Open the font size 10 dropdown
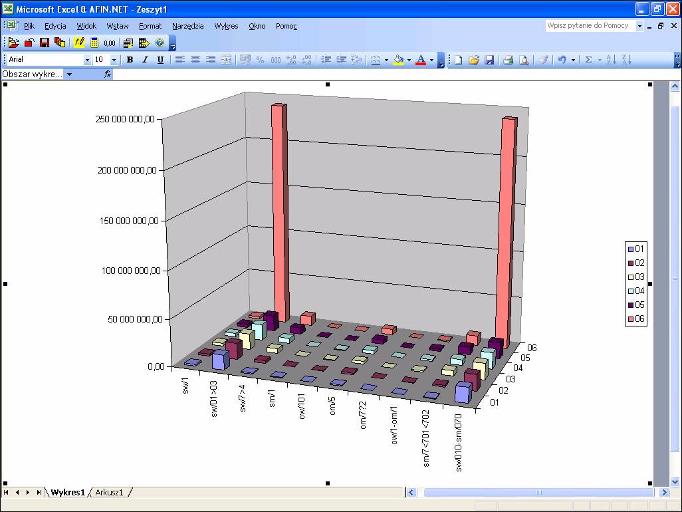Screen dimensions: 682x512 pos(114,60)
